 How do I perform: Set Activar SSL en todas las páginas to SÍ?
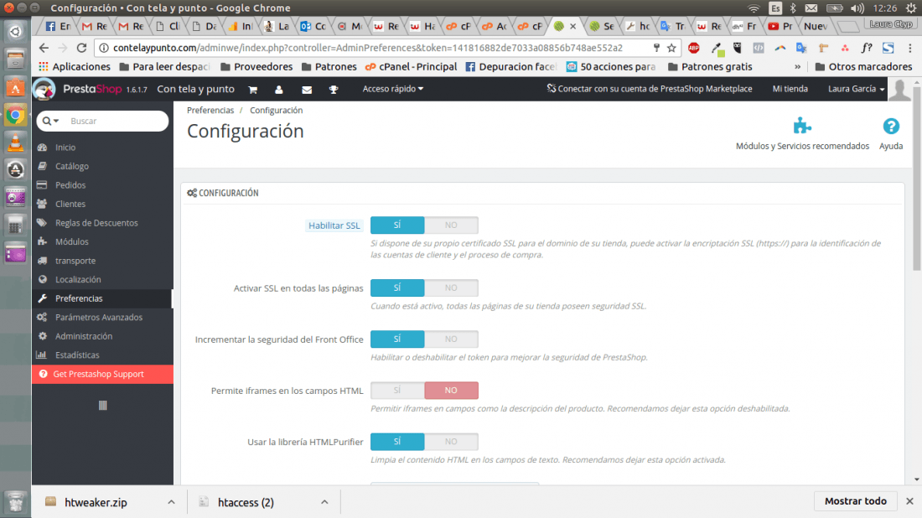tap(397, 287)
